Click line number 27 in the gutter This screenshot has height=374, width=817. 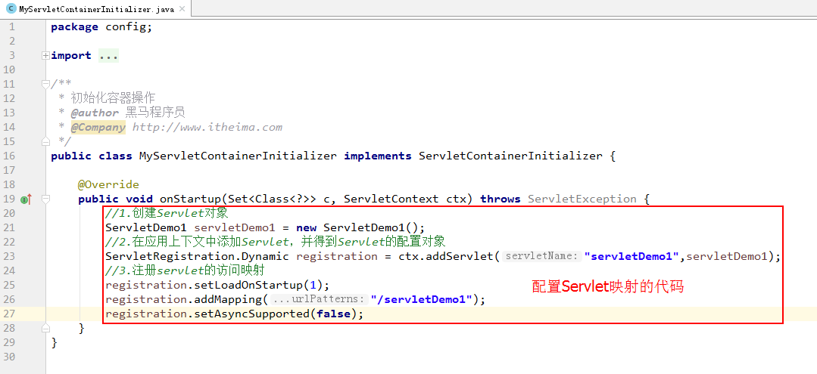tap(9, 314)
